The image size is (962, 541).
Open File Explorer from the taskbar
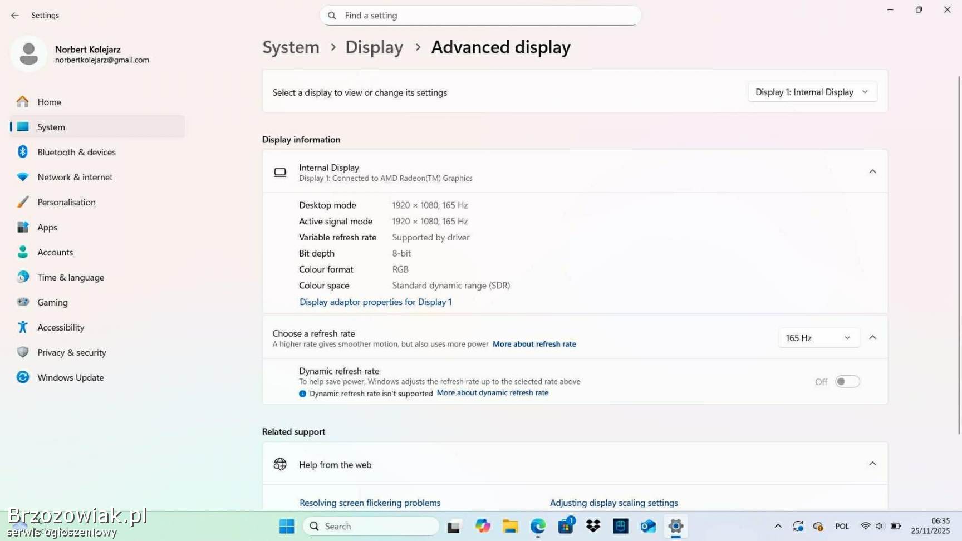pyautogui.click(x=510, y=526)
